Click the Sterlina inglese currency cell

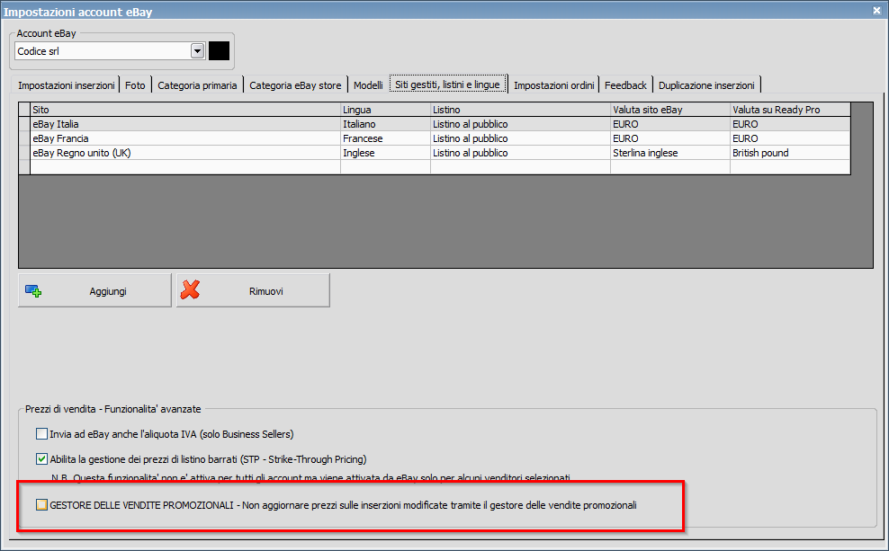669,153
